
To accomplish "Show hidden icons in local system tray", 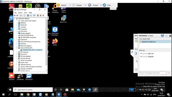I will tap(142, 95).
